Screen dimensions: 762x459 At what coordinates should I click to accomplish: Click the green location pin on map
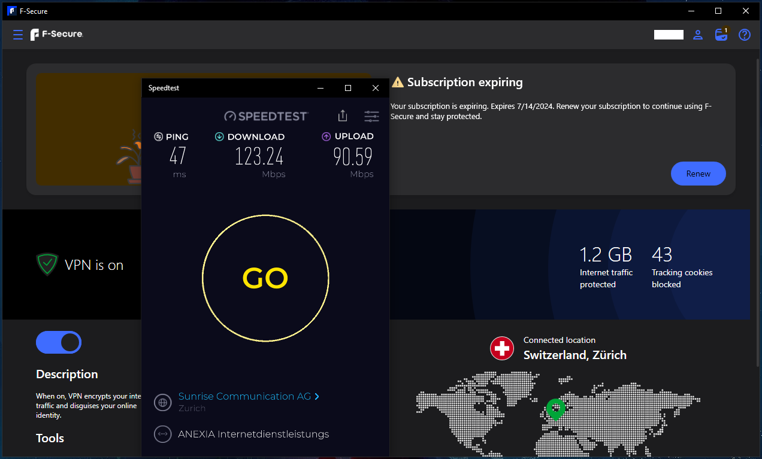[x=556, y=410]
